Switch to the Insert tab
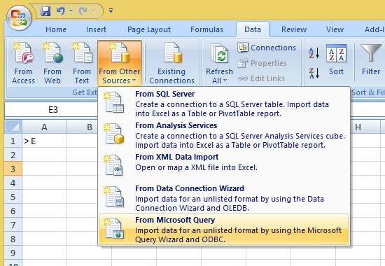This screenshot has height=266, width=385. pos(96,29)
